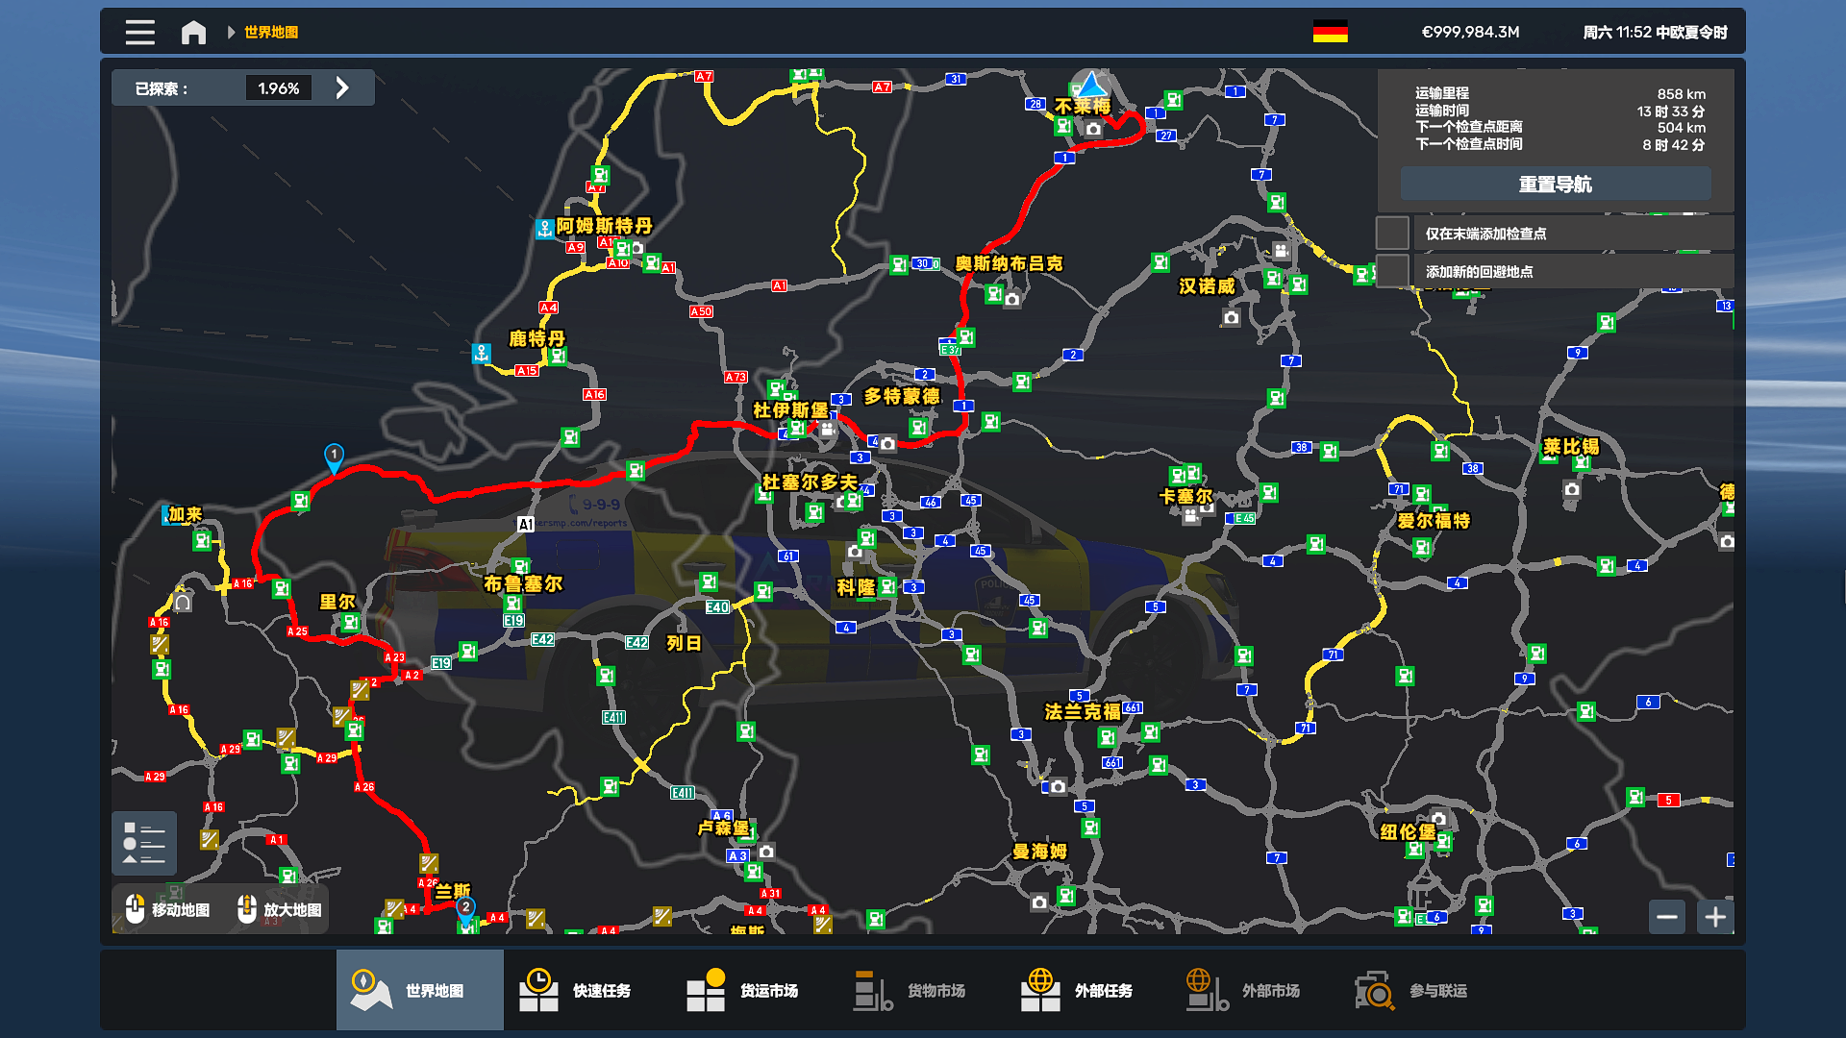This screenshot has height=1038, width=1846.
Task: Click the 卢森堡 city label
Action: point(723,828)
